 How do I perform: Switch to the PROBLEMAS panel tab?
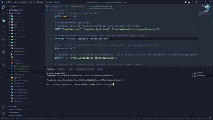tap(61, 69)
